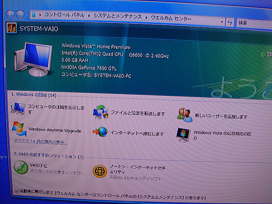Click the green arrow details link at the right

(266, 54)
